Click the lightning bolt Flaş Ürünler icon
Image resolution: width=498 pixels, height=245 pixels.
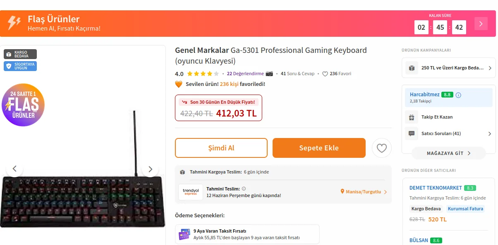pos(14,23)
